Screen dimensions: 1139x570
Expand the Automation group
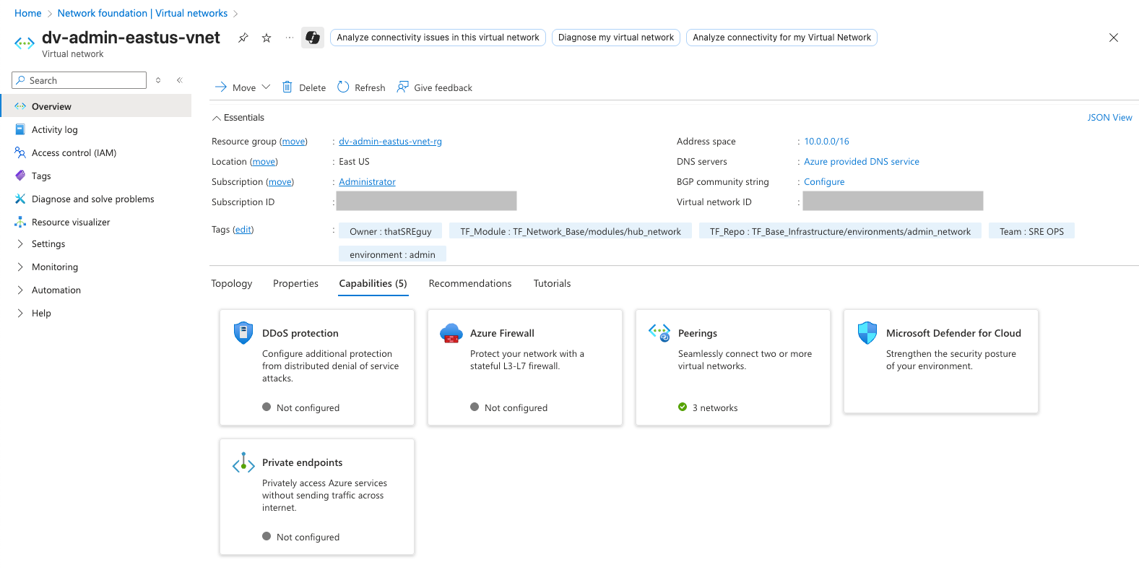point(20,290)
